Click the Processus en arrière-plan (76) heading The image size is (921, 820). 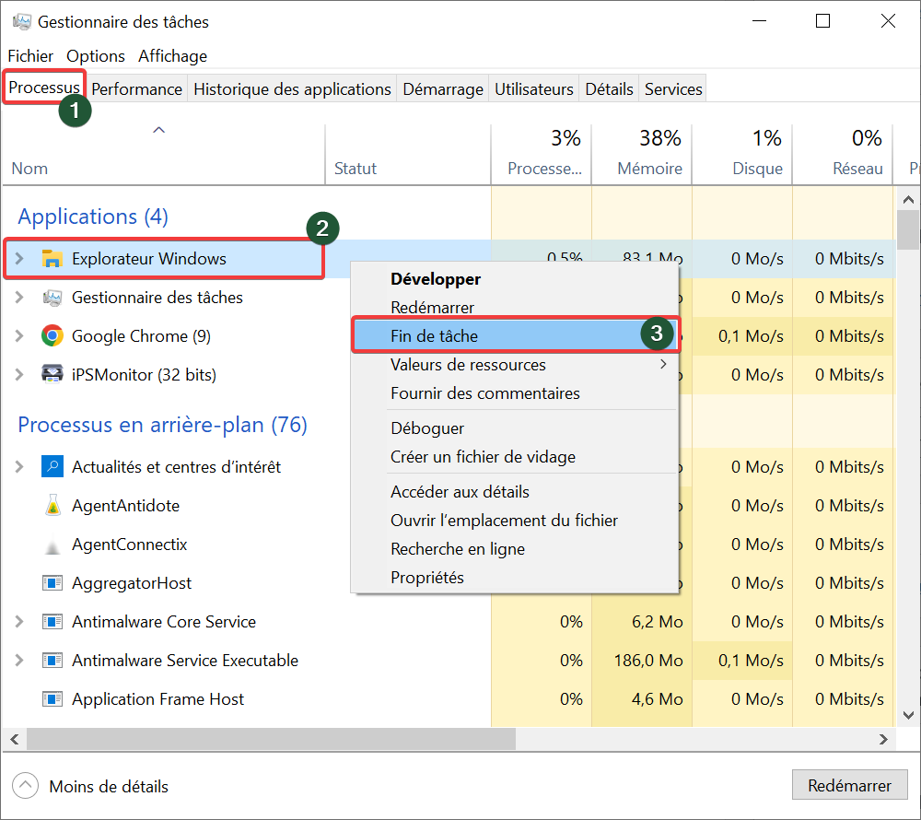[x=162, y=425]
